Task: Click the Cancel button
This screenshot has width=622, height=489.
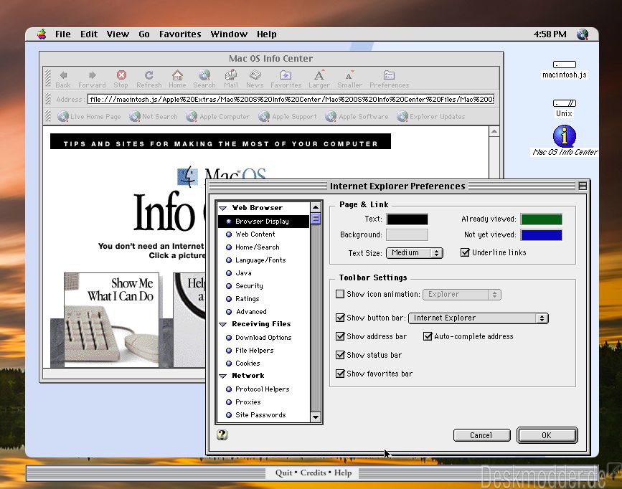Action: click(481, 435)
